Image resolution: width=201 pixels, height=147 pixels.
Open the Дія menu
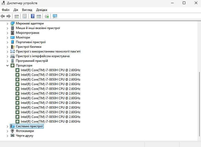[x=16, y=10]
